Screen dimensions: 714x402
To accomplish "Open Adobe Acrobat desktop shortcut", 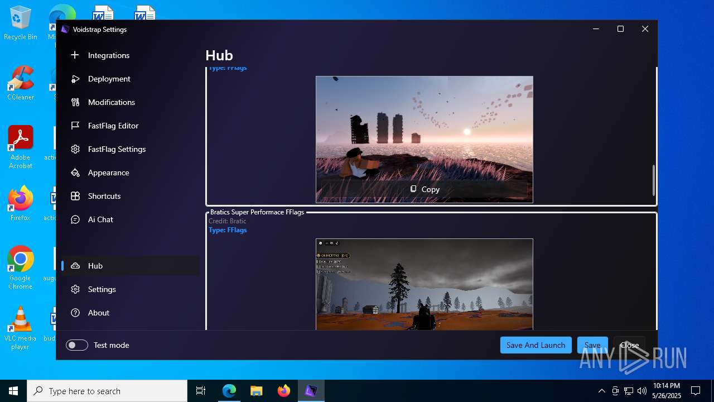I will pos(21,147).
